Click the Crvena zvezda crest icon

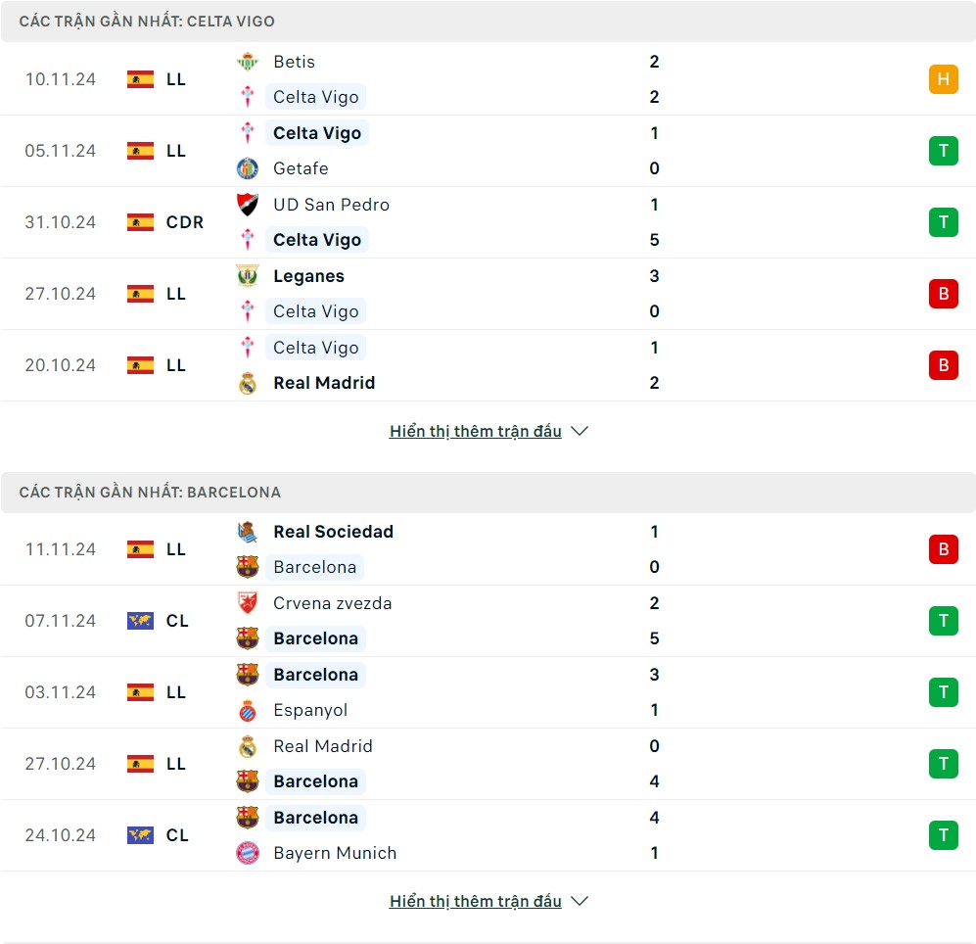247,603
